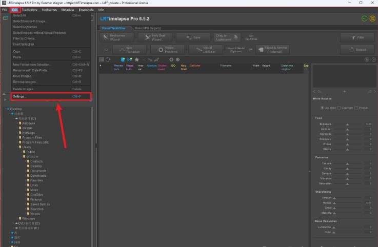Click the Deflicker column header
Viewport: 378px width, 247px height.
[x=195, y=66]
